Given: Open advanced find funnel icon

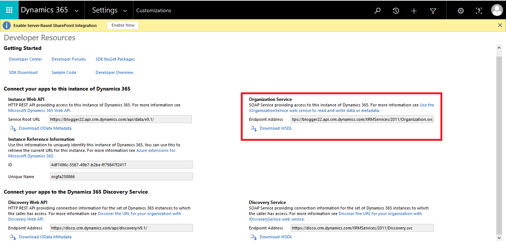Looking at the screenshot, I should click(x=433, y=11).
